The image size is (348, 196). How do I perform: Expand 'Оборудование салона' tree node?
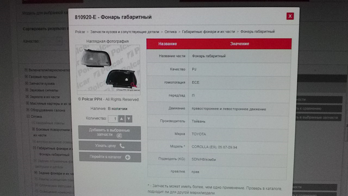point(28,110)
